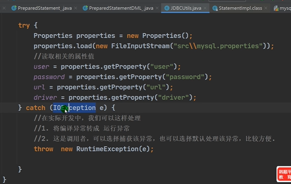Click the "src\\mysql.properties" string literal
Image resolution: width=291 pixels, height=184 pixels.
[218, 46]
